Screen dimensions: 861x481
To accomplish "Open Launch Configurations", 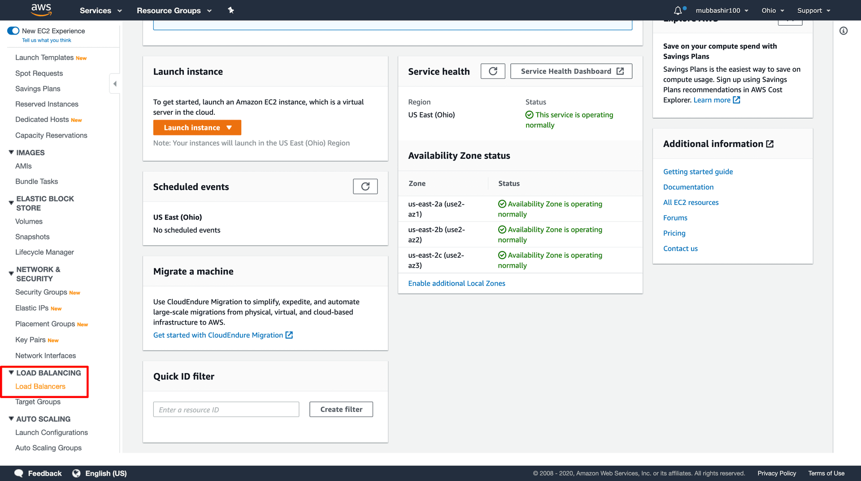I will 52,433.
